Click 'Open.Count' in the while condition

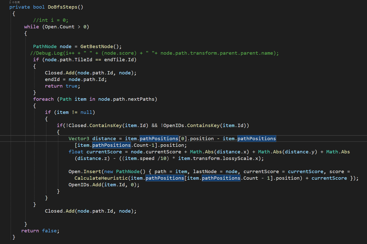[60, 27]
